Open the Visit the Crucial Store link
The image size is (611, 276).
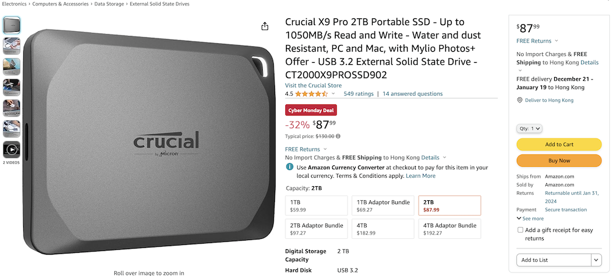coord(313,85)
